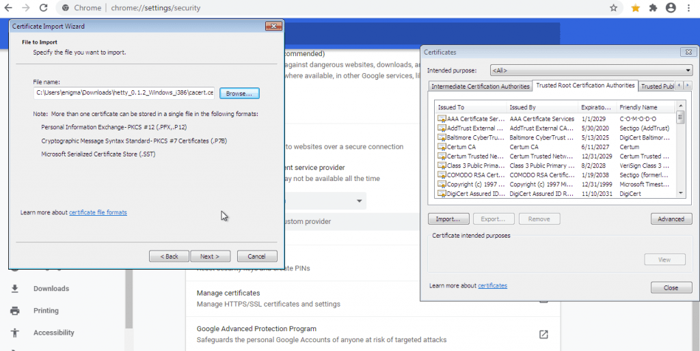
Task: Click the Close button in Certificates dialog
Action: click(x=671, y=287)
